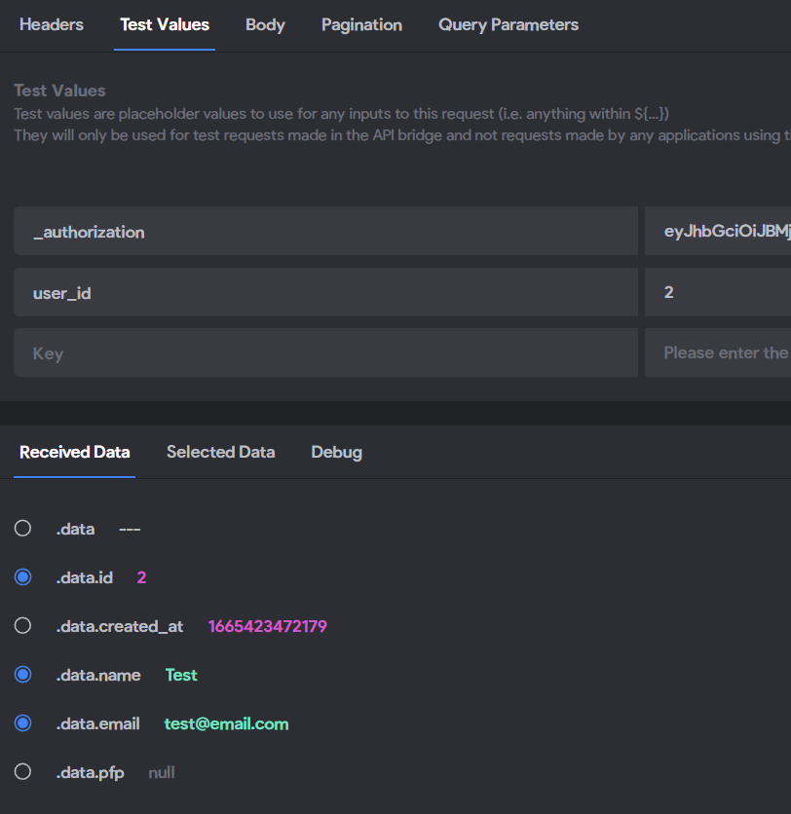Open the Debug tab
Screen dimensions: 791x814
(336, 452)
